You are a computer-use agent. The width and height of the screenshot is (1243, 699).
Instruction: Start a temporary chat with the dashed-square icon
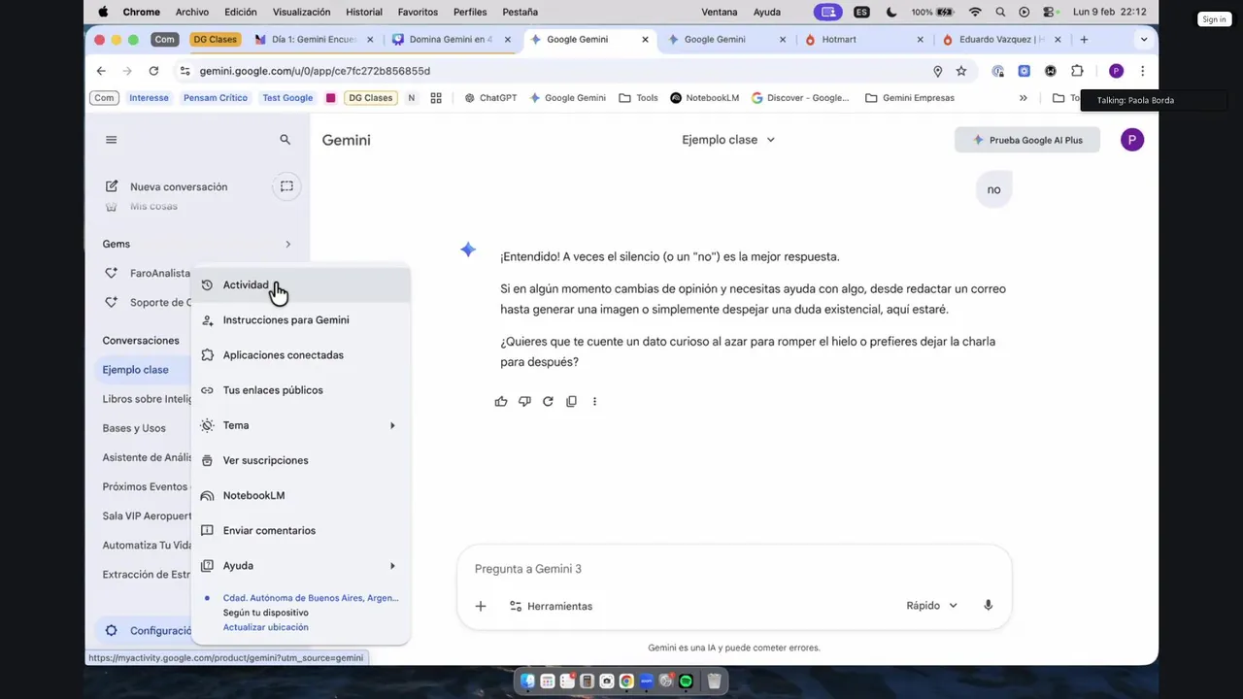(x=286, y=186)
